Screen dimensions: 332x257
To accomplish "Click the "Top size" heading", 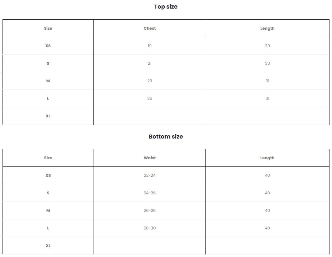I will pos(166,7).
